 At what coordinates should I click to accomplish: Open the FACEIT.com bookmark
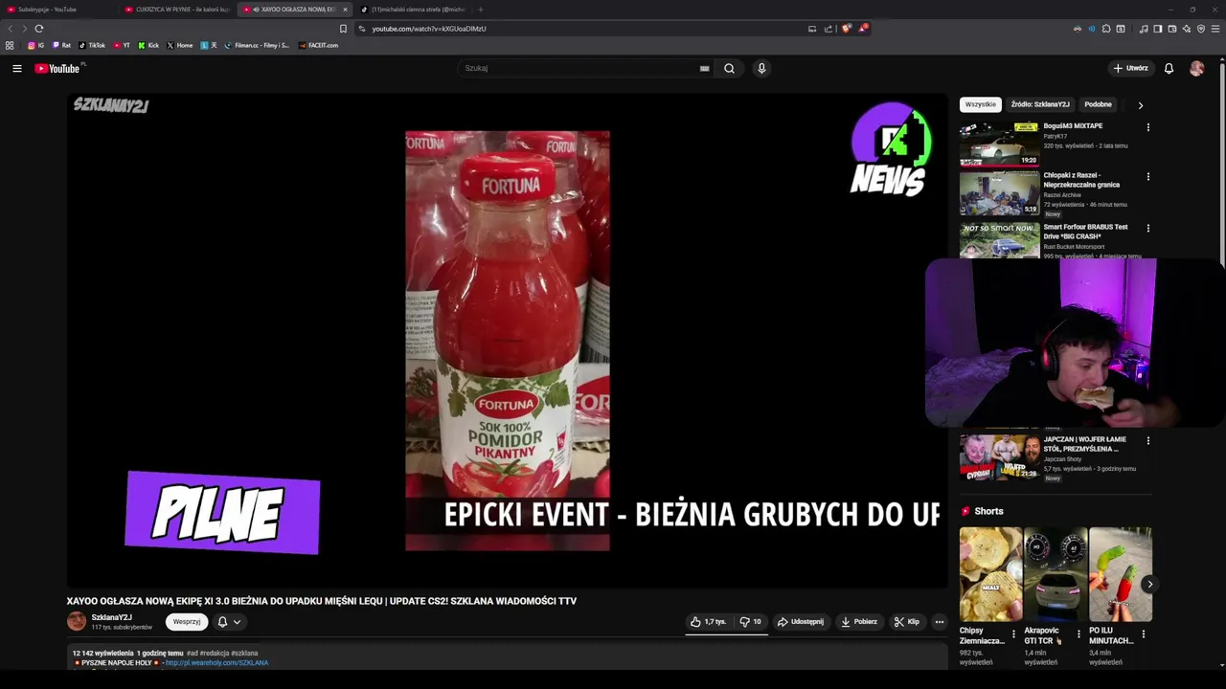point(318,45)
